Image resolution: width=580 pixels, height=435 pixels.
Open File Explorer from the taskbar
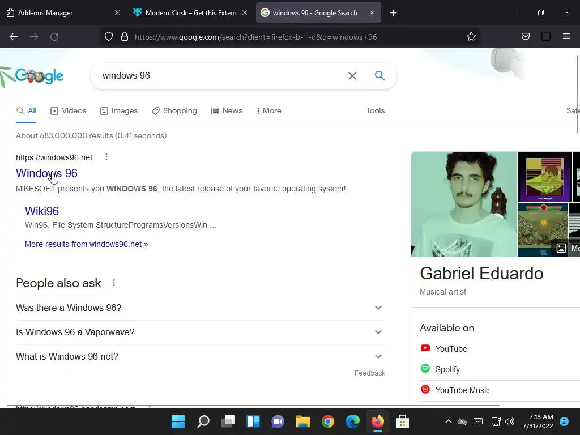point(303,421)
